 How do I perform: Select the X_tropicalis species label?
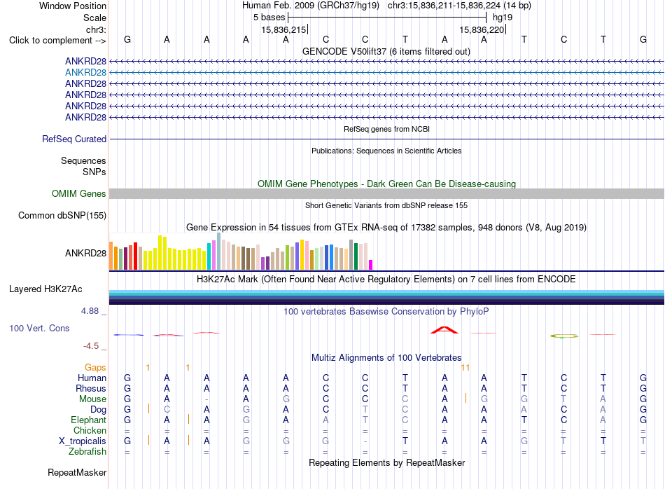click(x=83, y=441)
